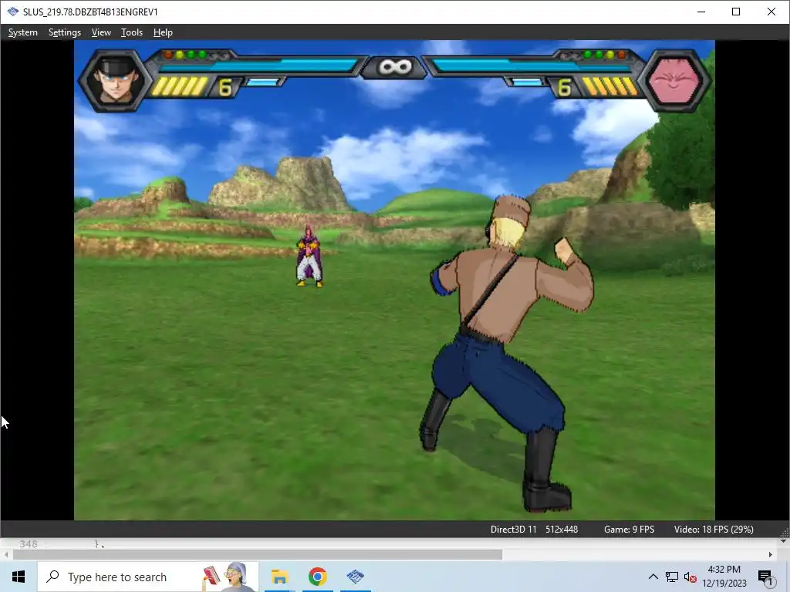Click the taskbar search box
Viewport: 790px width, 592px height.
[x=148, y=577]
